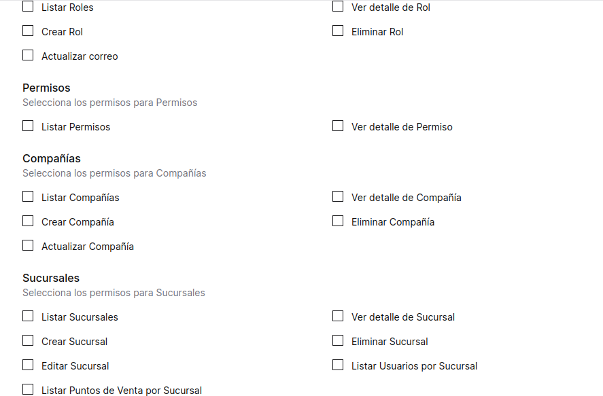Check the Ver detalle de Sucursal checkbox
Viewport: 603px width, 396px height.
[x=338, y=316]
